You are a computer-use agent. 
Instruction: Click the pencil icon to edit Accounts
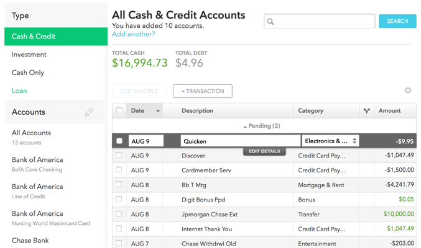pyautogui.click(x=89, y=112)
